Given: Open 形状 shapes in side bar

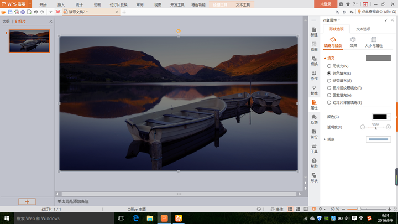Looking at the screenshot, I should click(314, 178).
